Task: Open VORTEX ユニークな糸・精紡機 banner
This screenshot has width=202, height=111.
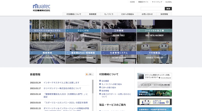Action: pos(155,85)
